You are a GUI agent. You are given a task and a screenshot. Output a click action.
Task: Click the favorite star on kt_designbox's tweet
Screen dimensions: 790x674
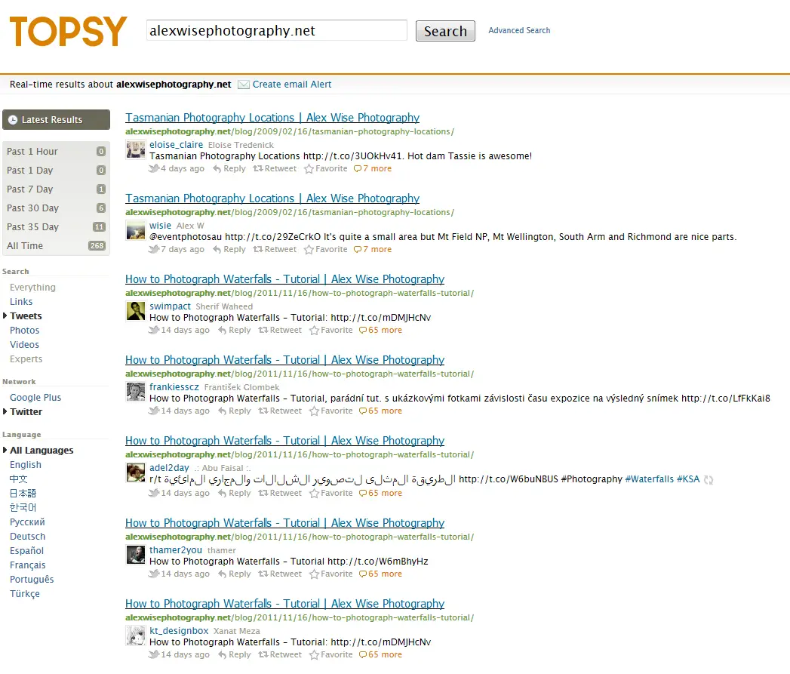point(314,655)
